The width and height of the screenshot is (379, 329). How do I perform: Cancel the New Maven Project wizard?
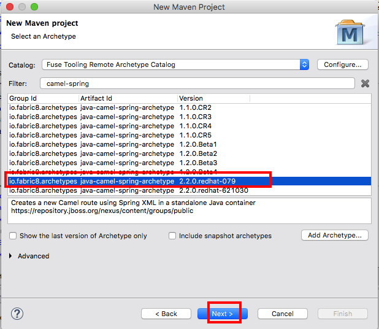click(x=283, y=314)
